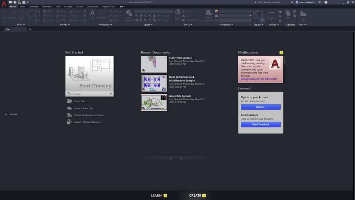
Task: Select the Circle tool
Action: tap(21, 14)
